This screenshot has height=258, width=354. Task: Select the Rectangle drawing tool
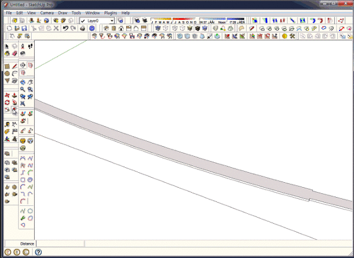7,67
